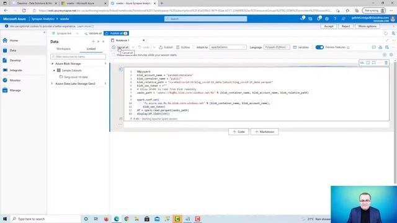Open a new browser tab
Screen dimensions: 397x223
click(161, 3)
